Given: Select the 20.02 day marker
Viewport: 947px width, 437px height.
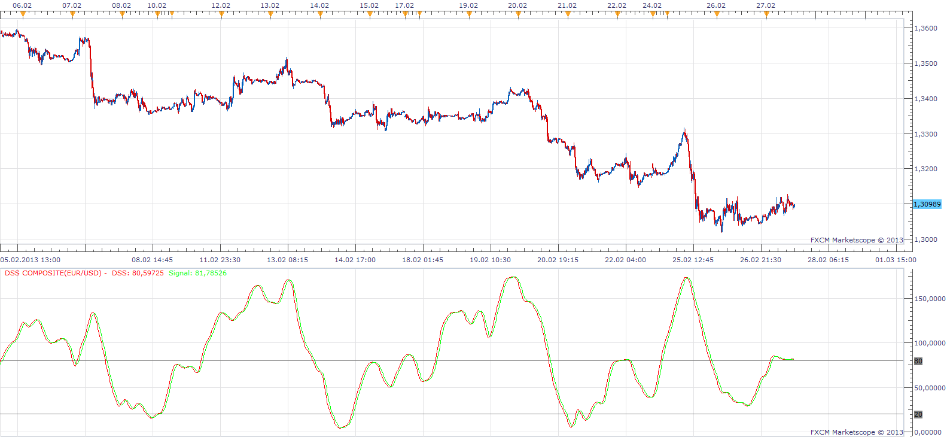Looking at the screenshot, I should 518,15.
